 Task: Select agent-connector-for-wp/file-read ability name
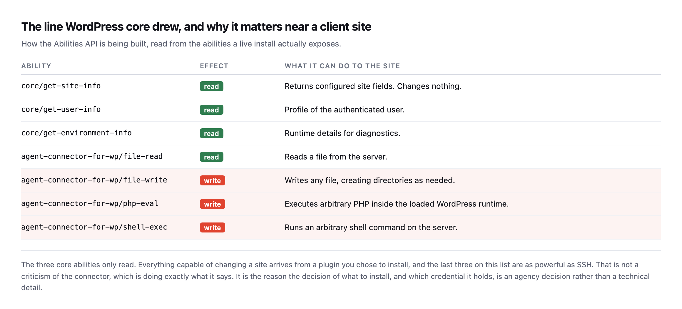[92, 157]
